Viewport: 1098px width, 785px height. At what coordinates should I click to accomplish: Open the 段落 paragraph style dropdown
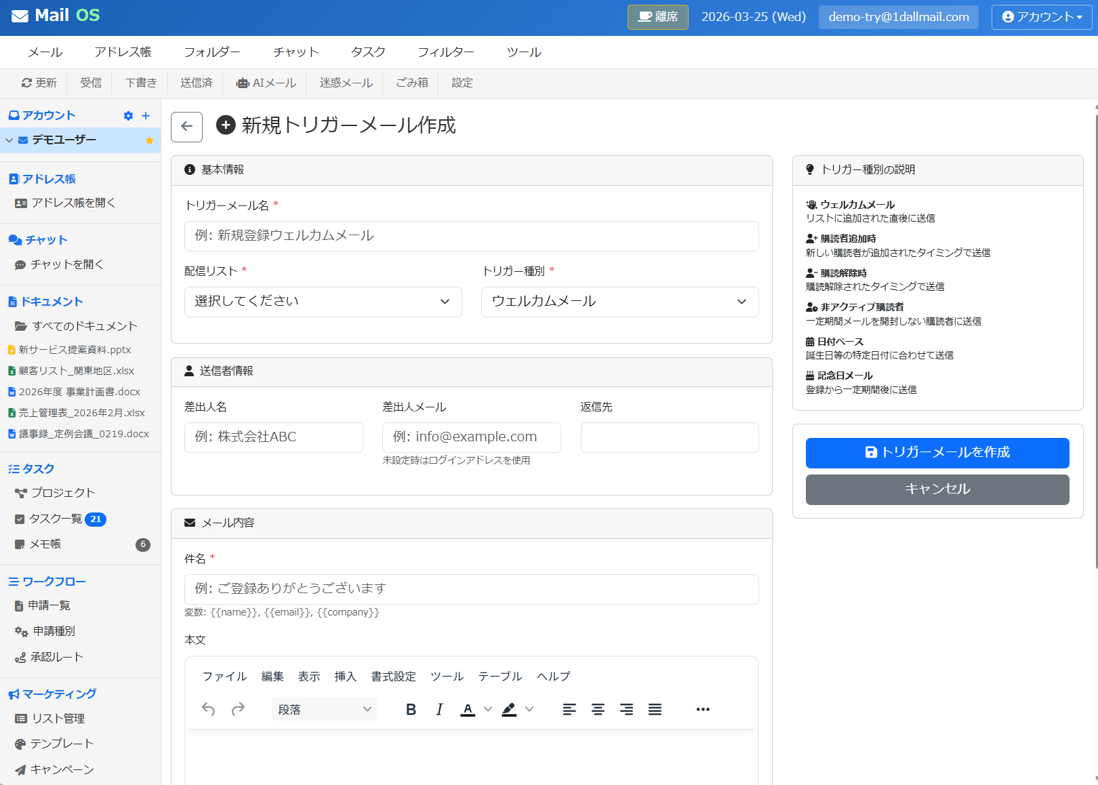[x=323, y=708]
